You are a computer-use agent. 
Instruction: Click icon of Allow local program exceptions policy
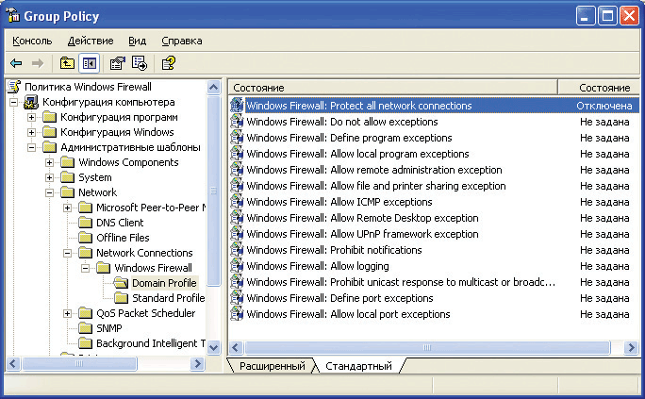pyautogui.click(x=237, y=154)
